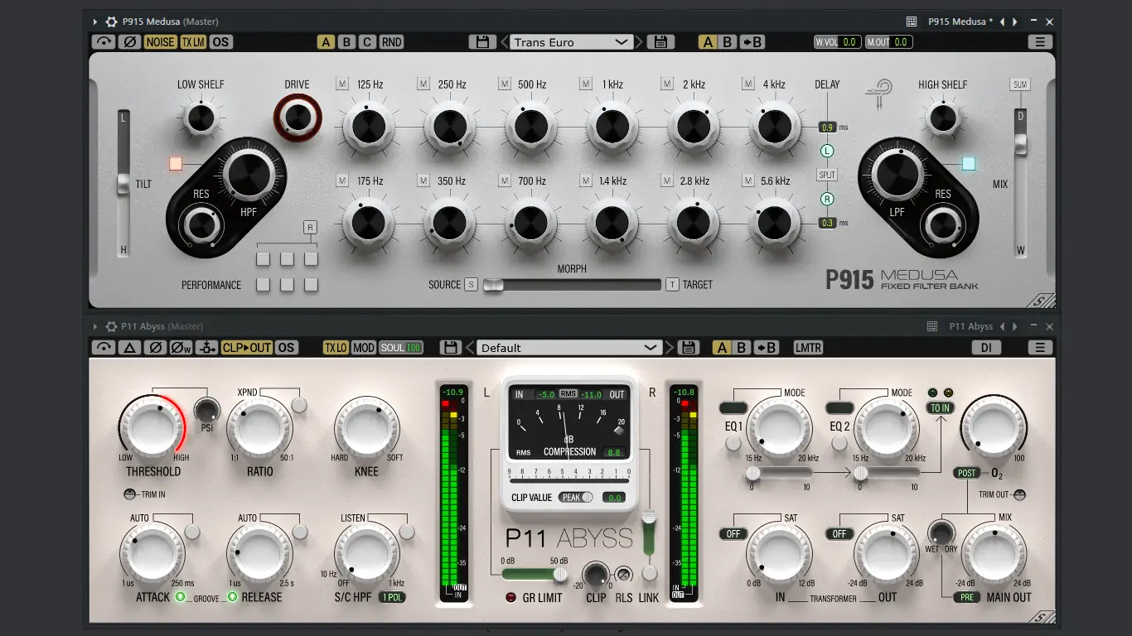Open the P11 Abyss hamburger menu icon

pyautogui.click(x=1039, y=348)
